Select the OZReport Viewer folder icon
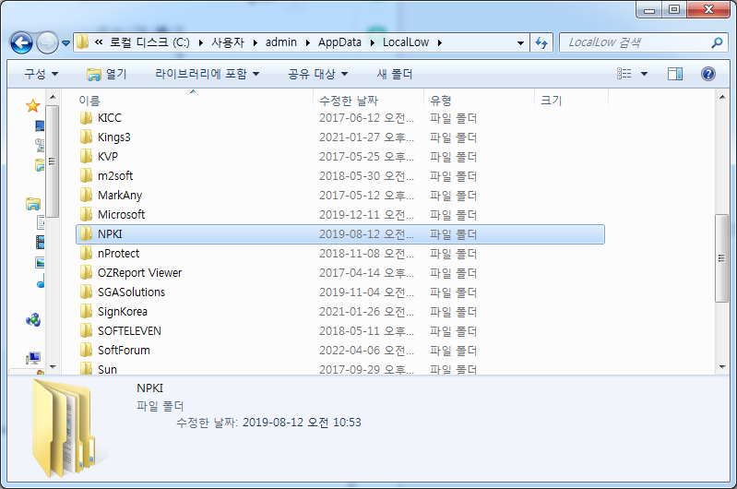Viewport: 737px width, 489px height. (86, 272)
